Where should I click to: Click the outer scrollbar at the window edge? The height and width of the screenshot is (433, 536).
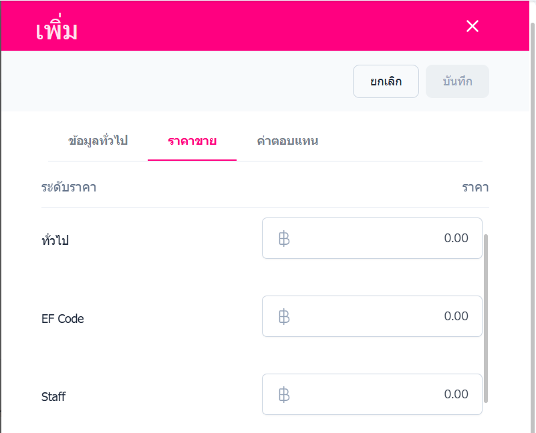point(533,200)
